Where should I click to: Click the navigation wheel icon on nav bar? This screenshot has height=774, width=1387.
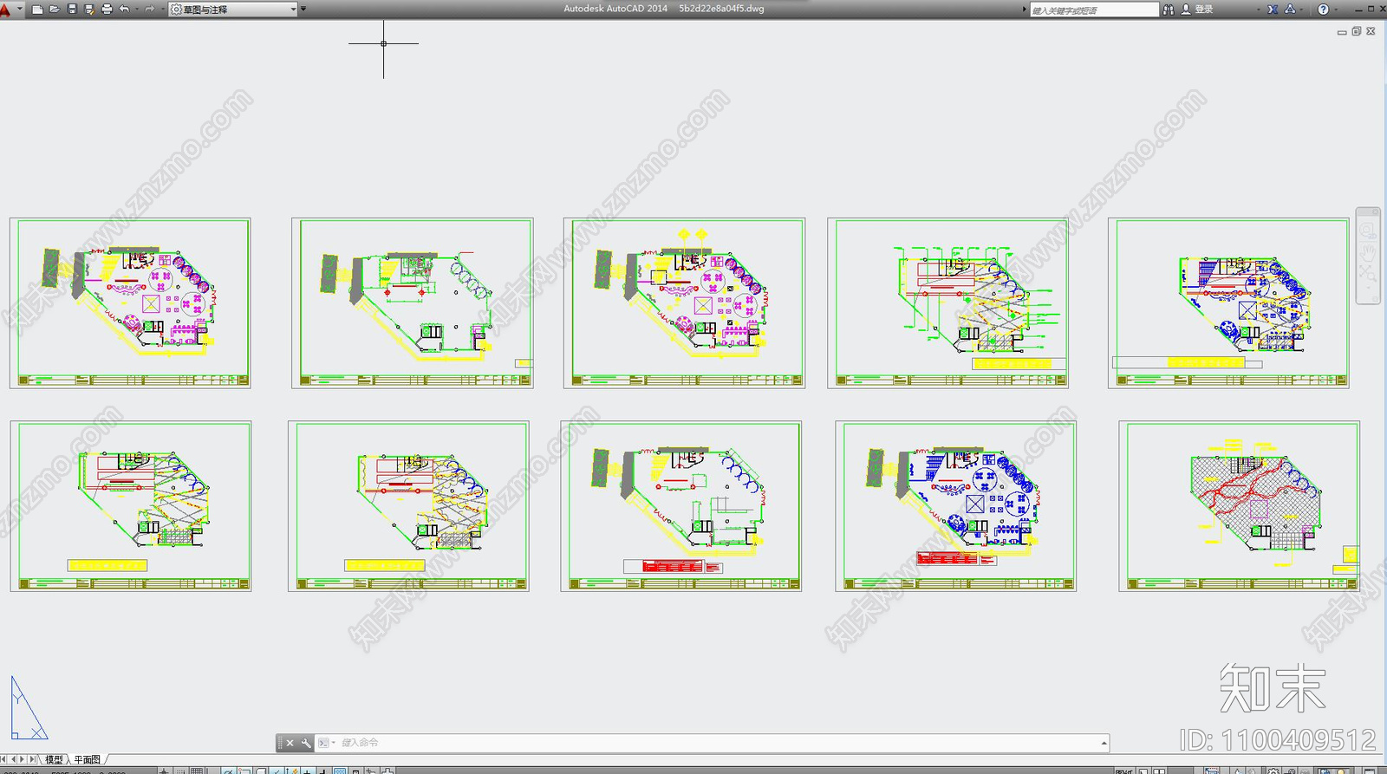(1368, 230)
